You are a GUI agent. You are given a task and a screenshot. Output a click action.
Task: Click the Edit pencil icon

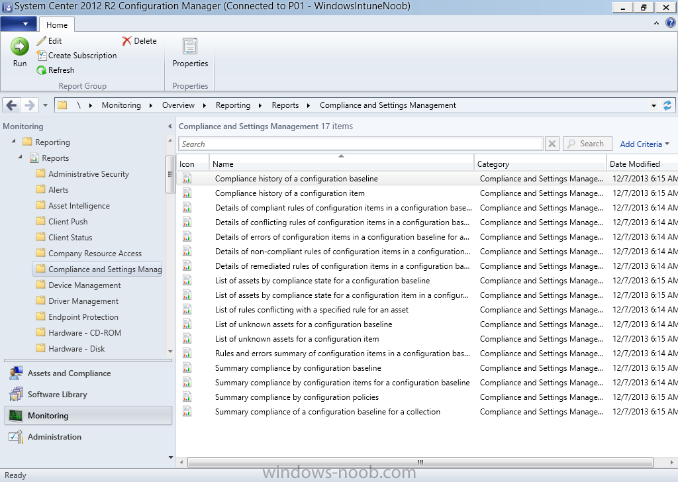(x=41, y=40)
